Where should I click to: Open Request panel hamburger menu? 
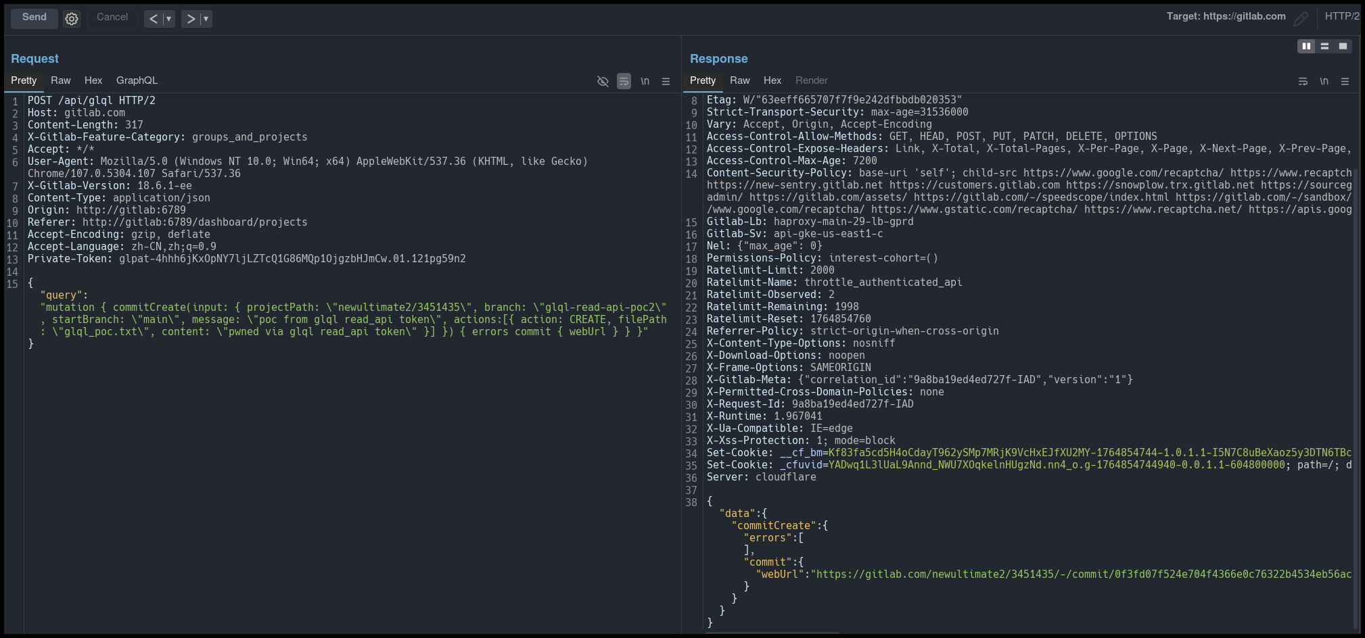tap(666, 81)
